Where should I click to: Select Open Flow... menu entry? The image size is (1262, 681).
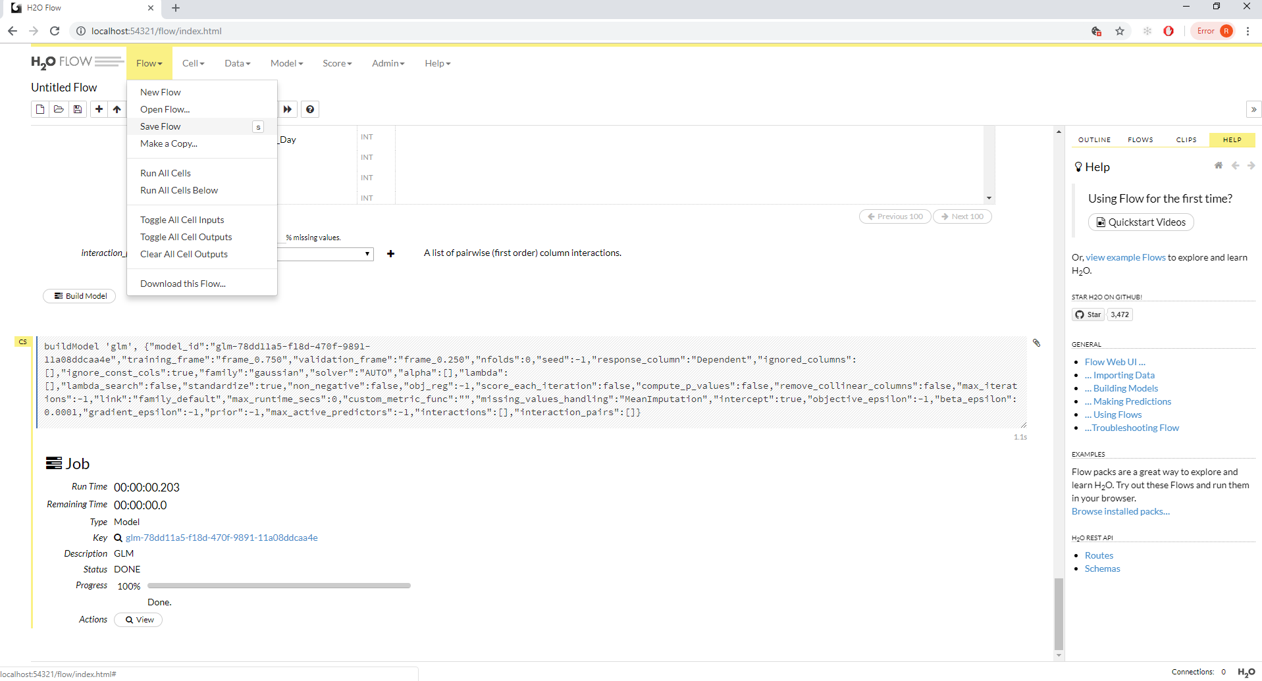point(202,109)
